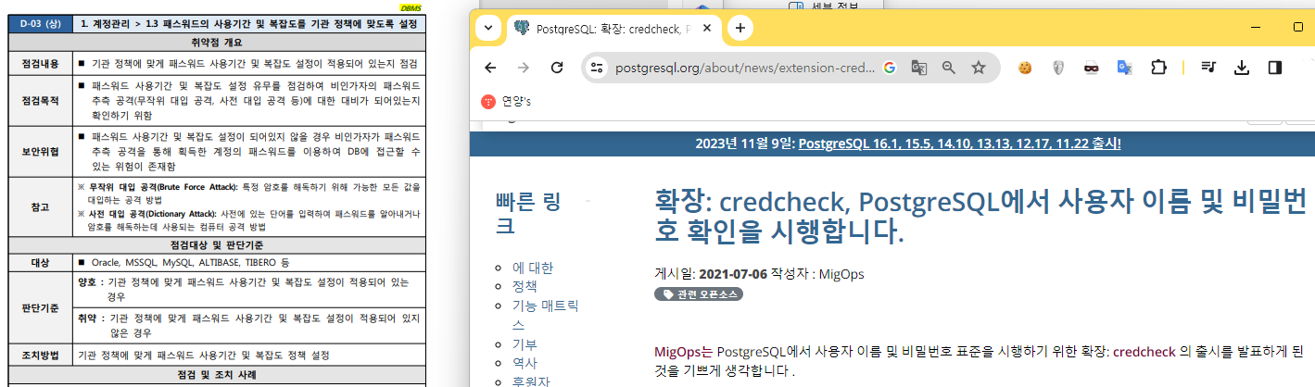Open the masked face extension icon
1315x387 pixels.
[1091, 68]
